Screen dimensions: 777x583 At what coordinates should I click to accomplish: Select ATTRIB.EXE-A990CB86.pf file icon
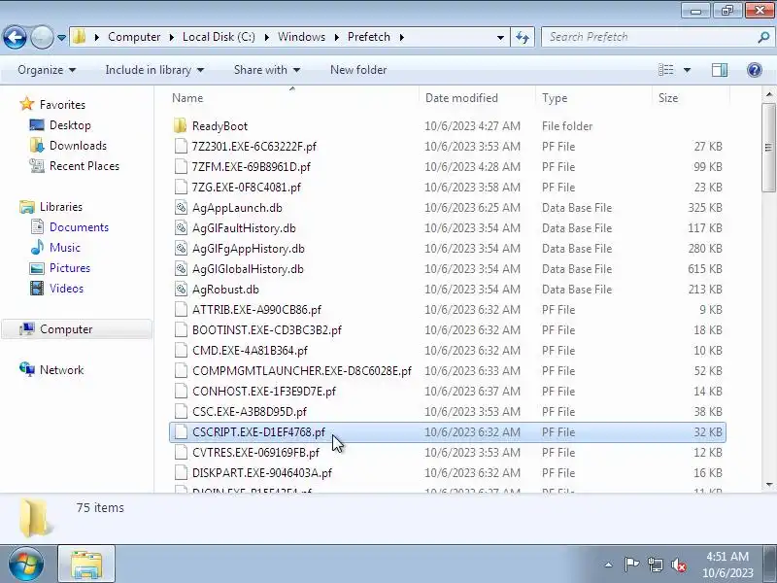click(181, 309)
